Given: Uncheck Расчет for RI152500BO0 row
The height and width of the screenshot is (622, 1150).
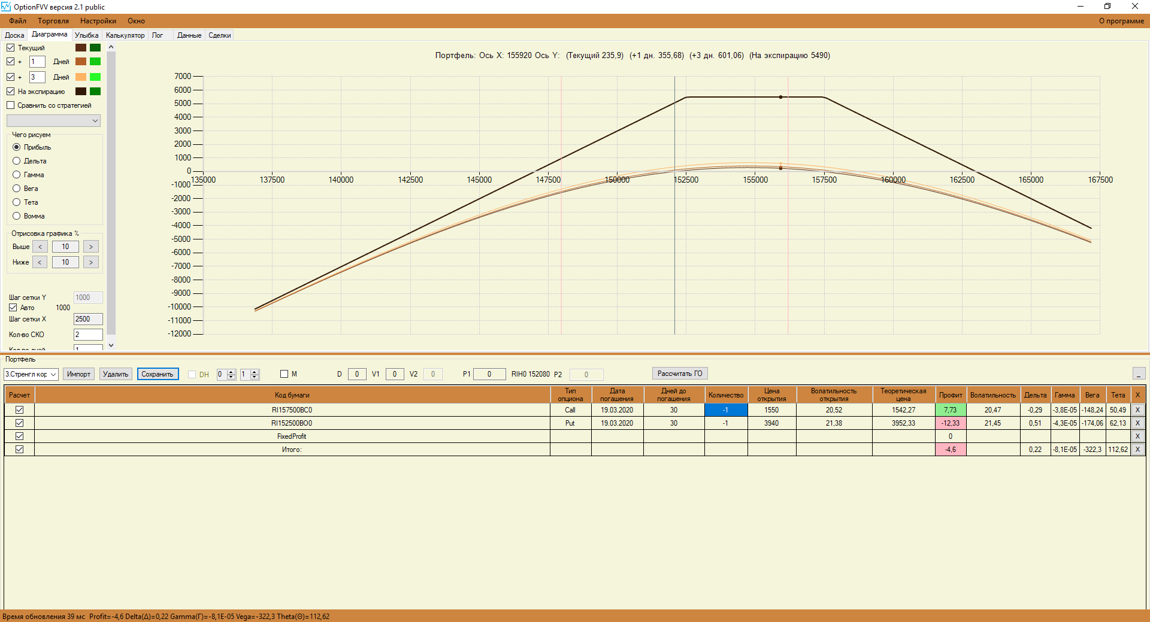Looking at the screenshot, I should click(20, 423).
